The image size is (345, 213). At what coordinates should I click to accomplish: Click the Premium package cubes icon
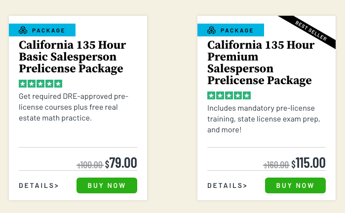click(211, 30)
